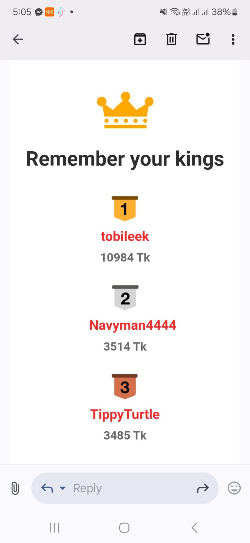
Task: Open the three-dot overflow menu
Action: tap(233, 39)
